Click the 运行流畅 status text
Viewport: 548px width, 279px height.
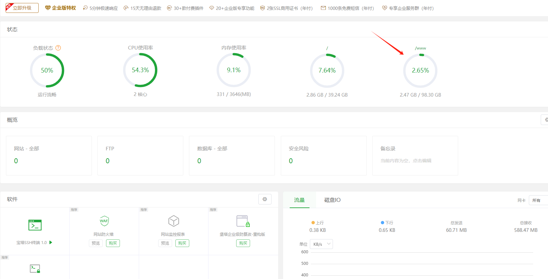[47, 95]
